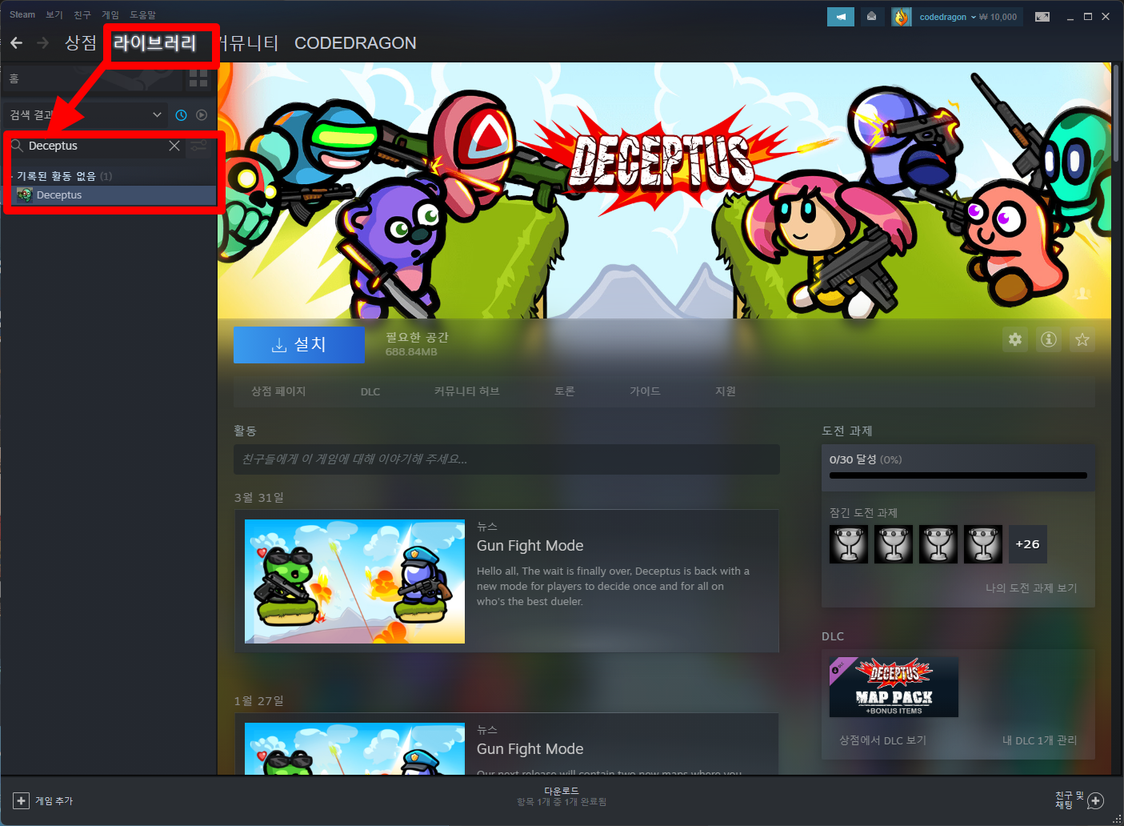Viewport: 1124px width, 826px height.
Task: Open the inbox envelope icon
Action: 872,17
